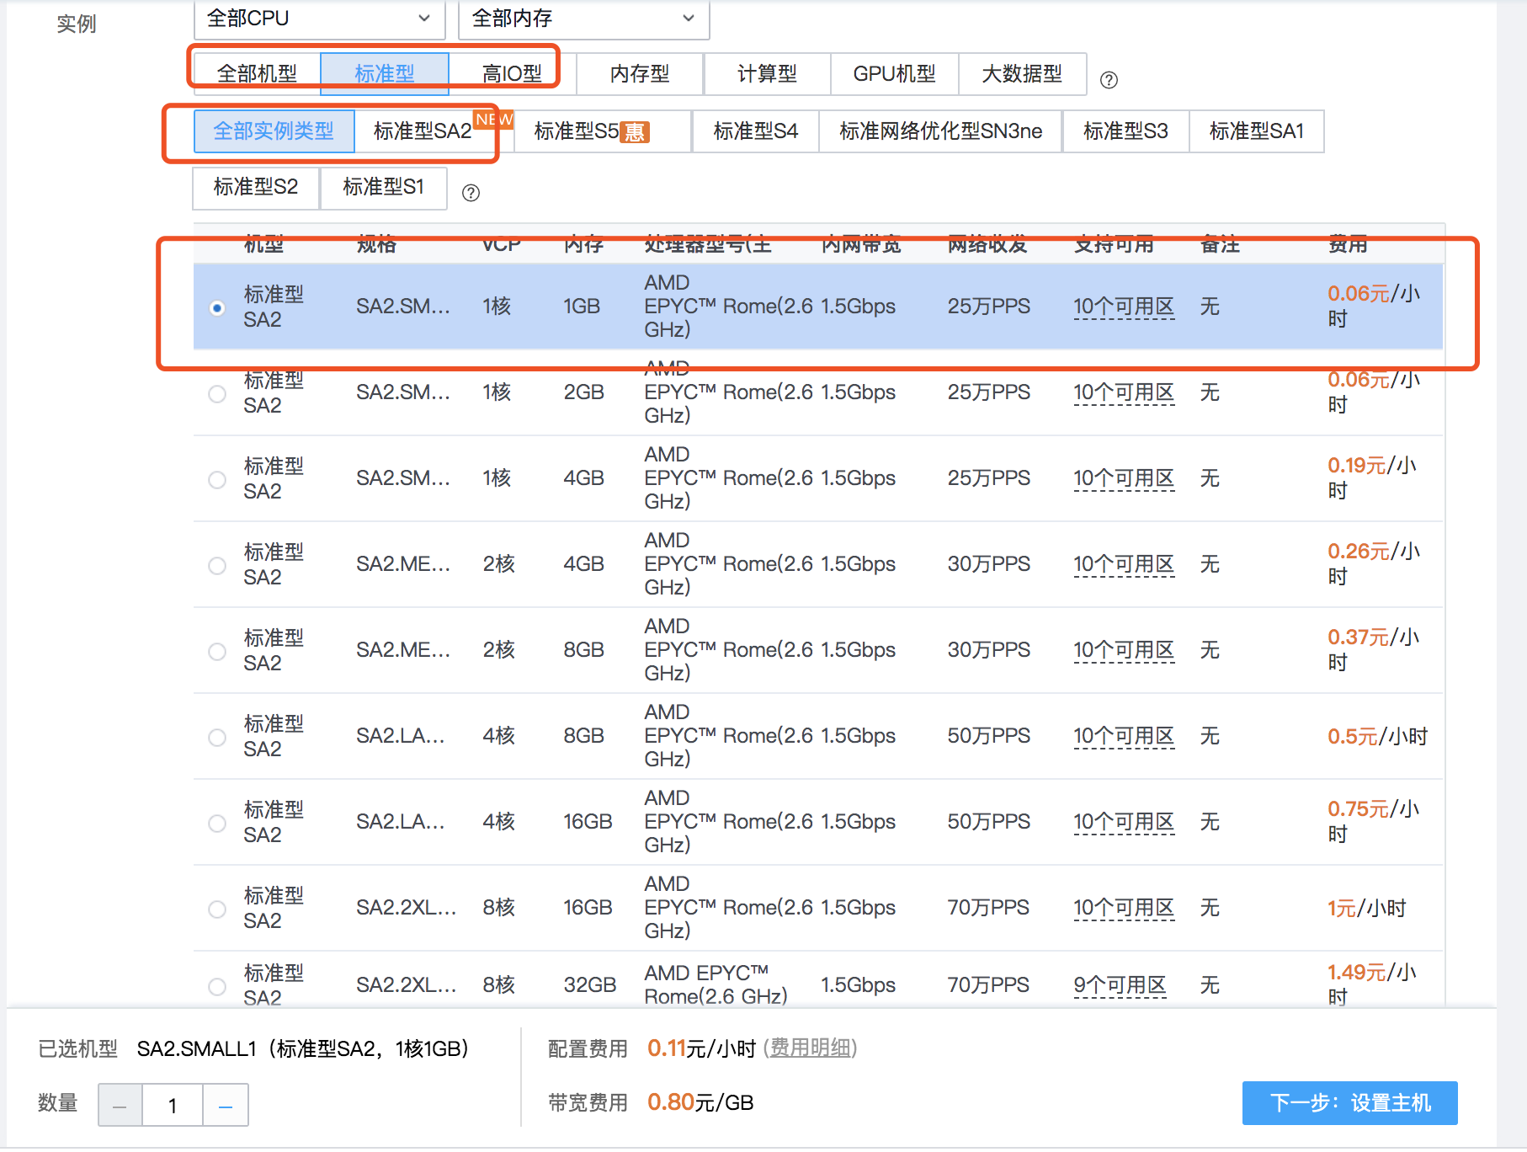Image resolution: width=1527 pixels, height=1152 pixels.
Task: Click 已选机型 SA2.SMALL1 summary text
Action: 253,1048
